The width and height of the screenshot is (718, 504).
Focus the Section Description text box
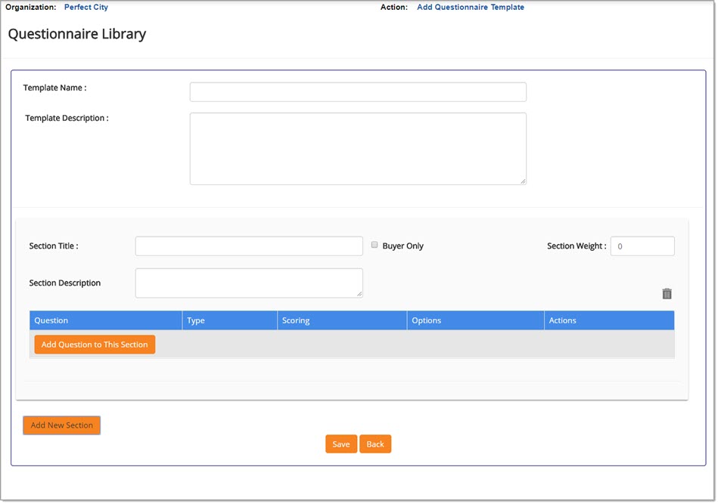(x=248, y=283)
